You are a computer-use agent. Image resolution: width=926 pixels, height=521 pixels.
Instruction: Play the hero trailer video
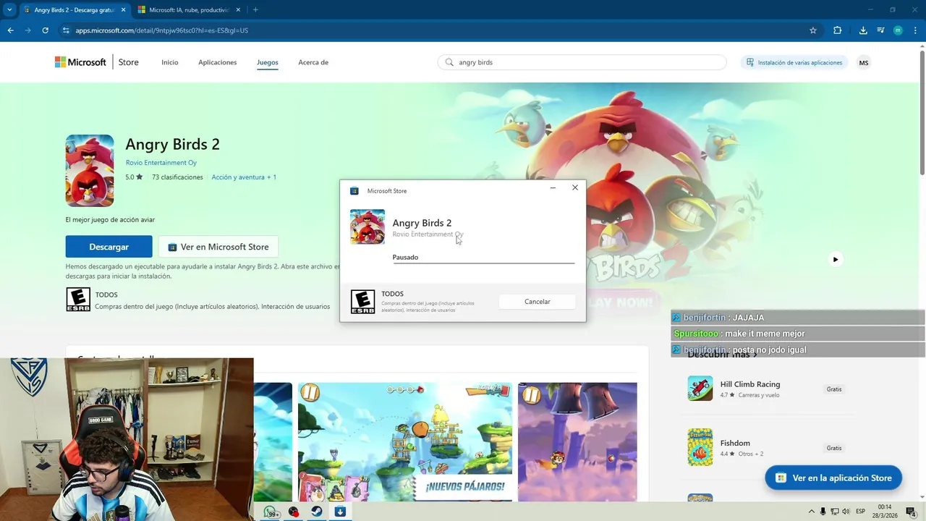836,259
